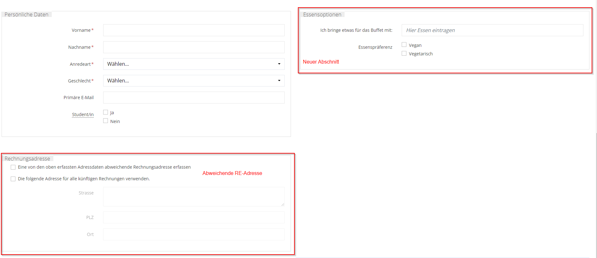Focus the Nachname input box
This screenshot has height=258, width=597.
point(193,47)
